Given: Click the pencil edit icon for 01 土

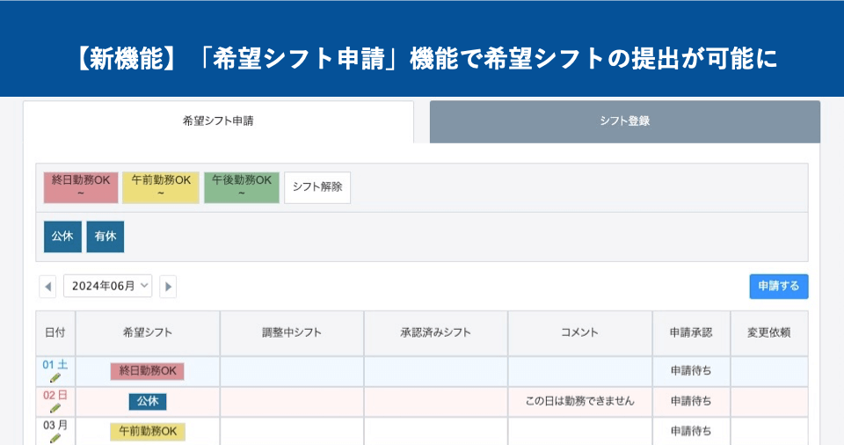Looking at the screenshot, I should 55,378.
